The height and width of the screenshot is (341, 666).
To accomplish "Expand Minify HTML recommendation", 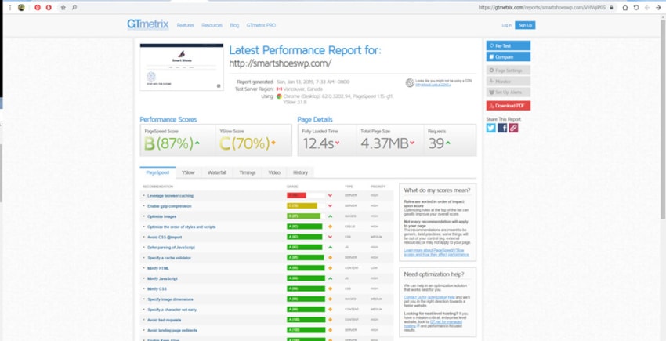I will tap(158, 268).
